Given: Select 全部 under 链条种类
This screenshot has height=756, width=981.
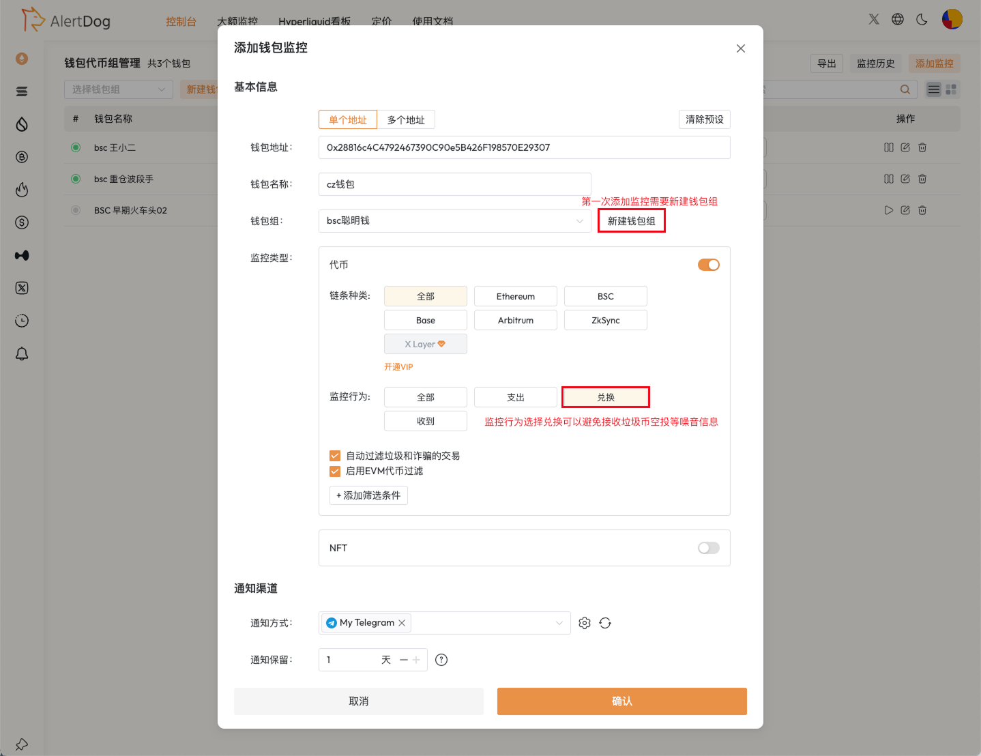Looking at the screenshot, I should coord(426,296).
